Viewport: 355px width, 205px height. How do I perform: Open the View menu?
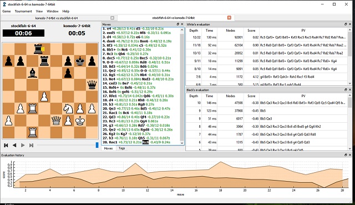pos(39,11)
